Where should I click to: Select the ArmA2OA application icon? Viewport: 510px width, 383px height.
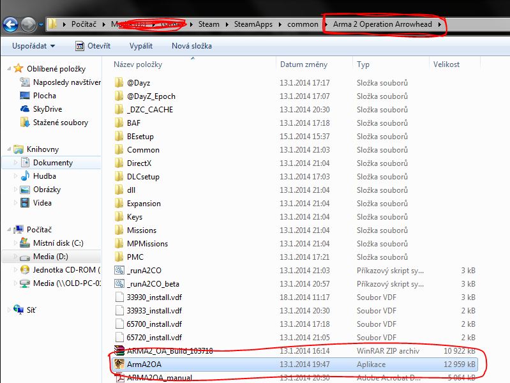(119, 364)
